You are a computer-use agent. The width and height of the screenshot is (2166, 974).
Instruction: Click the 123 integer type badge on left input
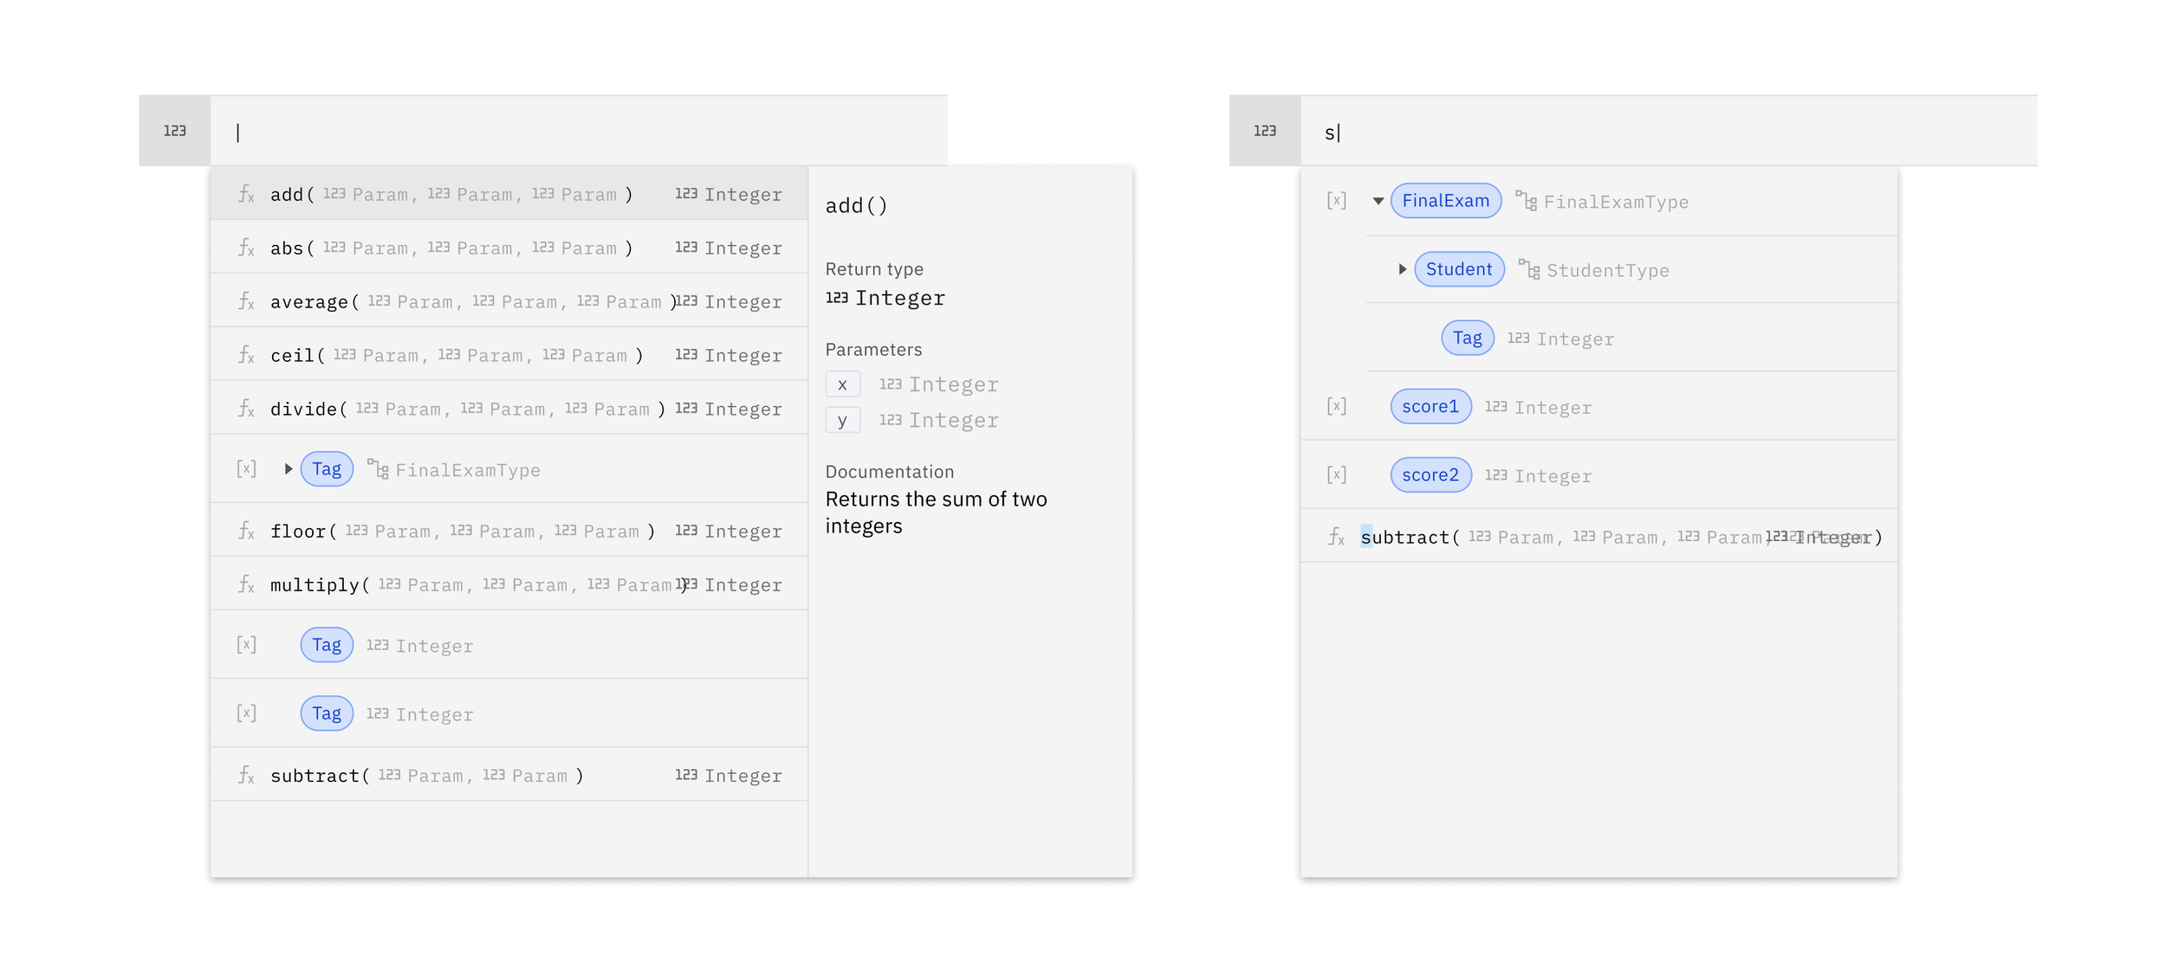[x=175, y=131]
